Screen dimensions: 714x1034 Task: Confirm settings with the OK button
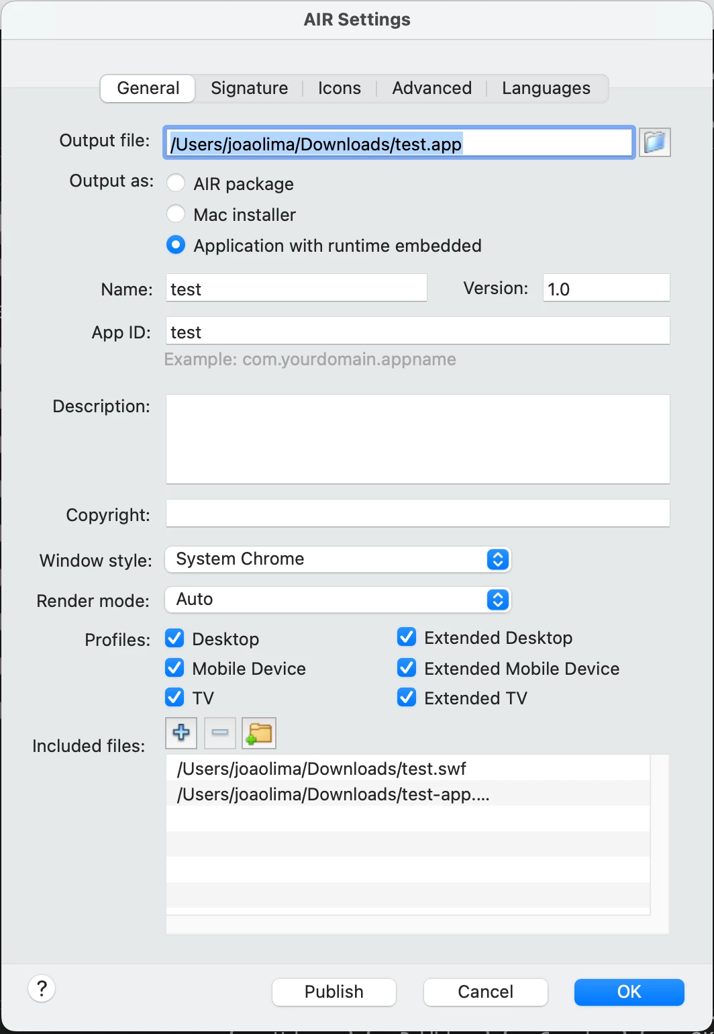point(629,992)
